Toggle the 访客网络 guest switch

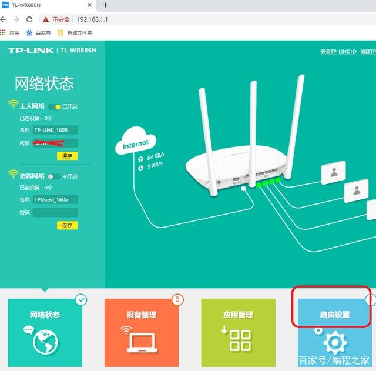pos(53,176)
